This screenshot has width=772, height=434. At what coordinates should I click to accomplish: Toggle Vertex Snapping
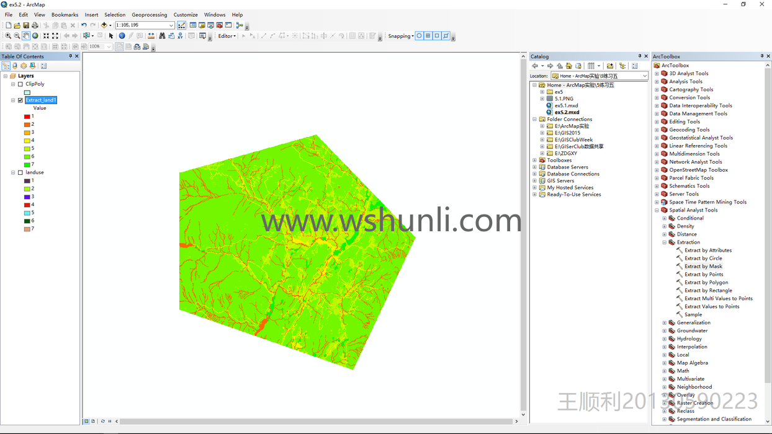[437, 36]
